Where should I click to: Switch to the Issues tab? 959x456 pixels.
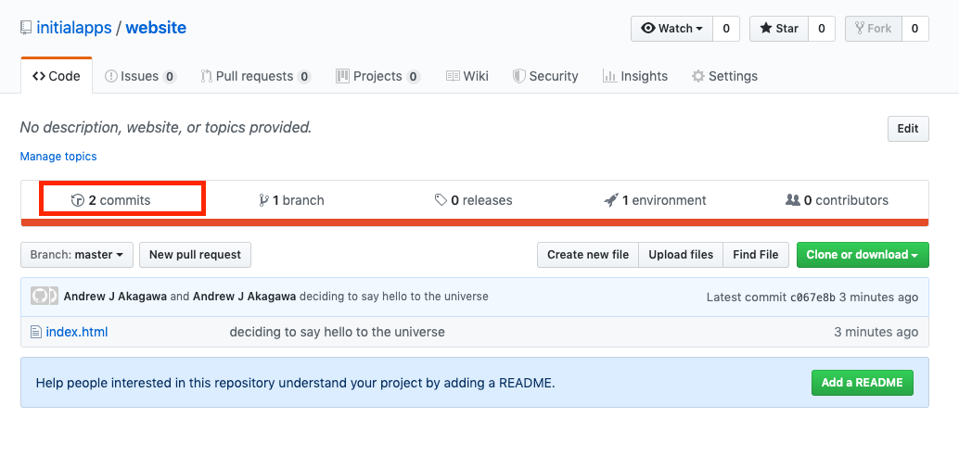tap(141, 76)
